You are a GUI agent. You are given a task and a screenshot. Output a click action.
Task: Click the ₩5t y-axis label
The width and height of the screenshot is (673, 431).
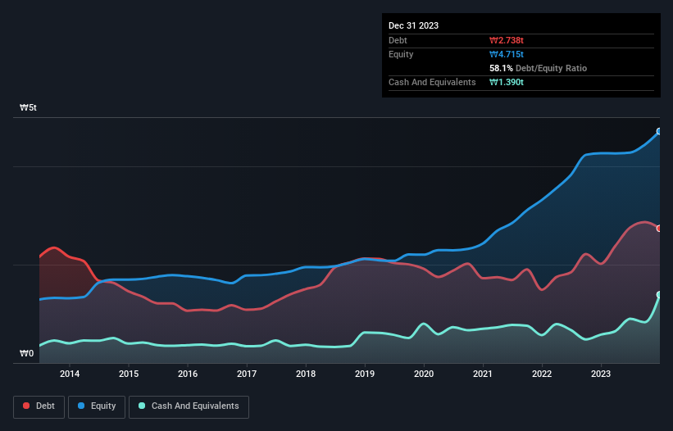click(x=29, y=107)
